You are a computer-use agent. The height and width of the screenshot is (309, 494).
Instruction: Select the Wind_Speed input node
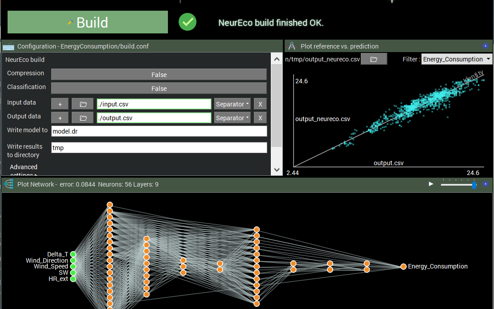point(73,266)
